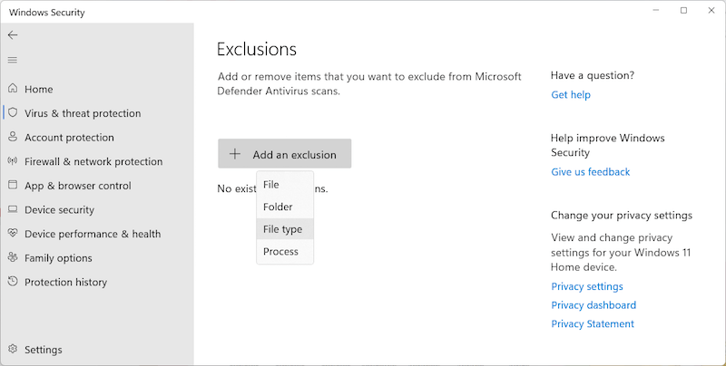Image resolution: width=726 pixels, height=366 pixels.
Task: Click the Add an exclusion button
Action: tap(285, 154)
